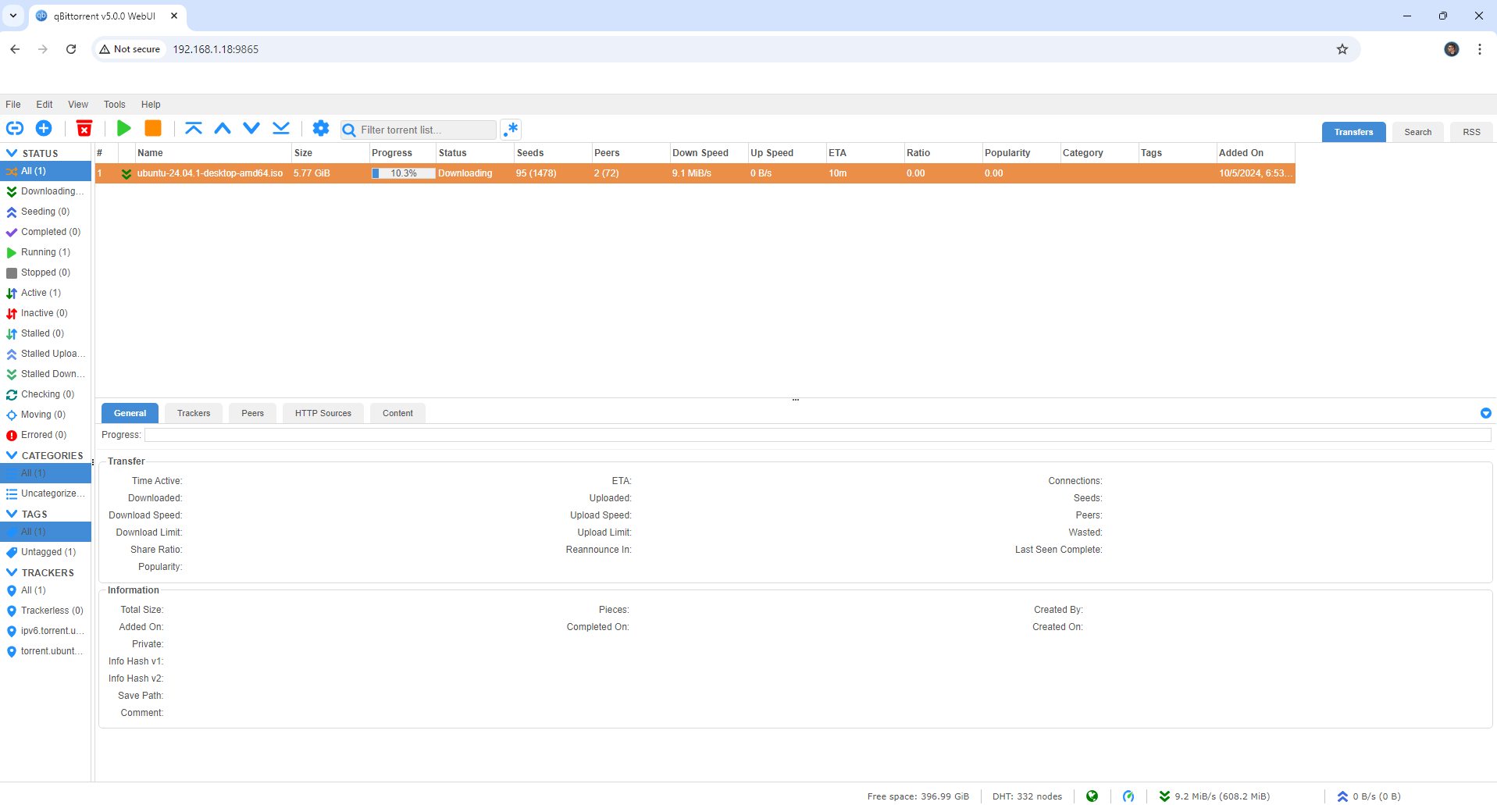The image size is (1497, 805).
Task: Switch to the RSS tab
Action: pos(1471,132)
